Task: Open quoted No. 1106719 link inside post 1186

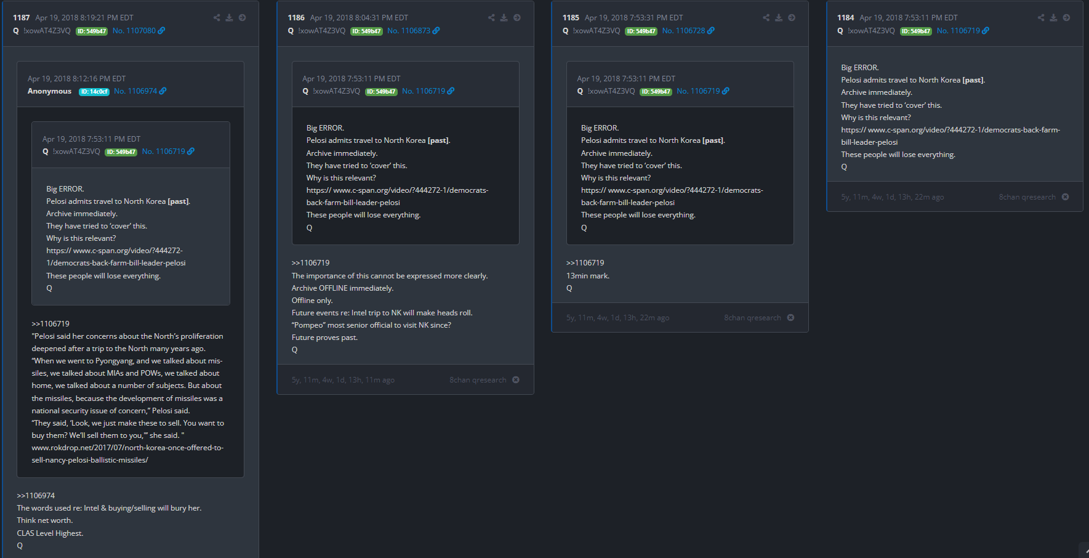Action: point(424,91)
